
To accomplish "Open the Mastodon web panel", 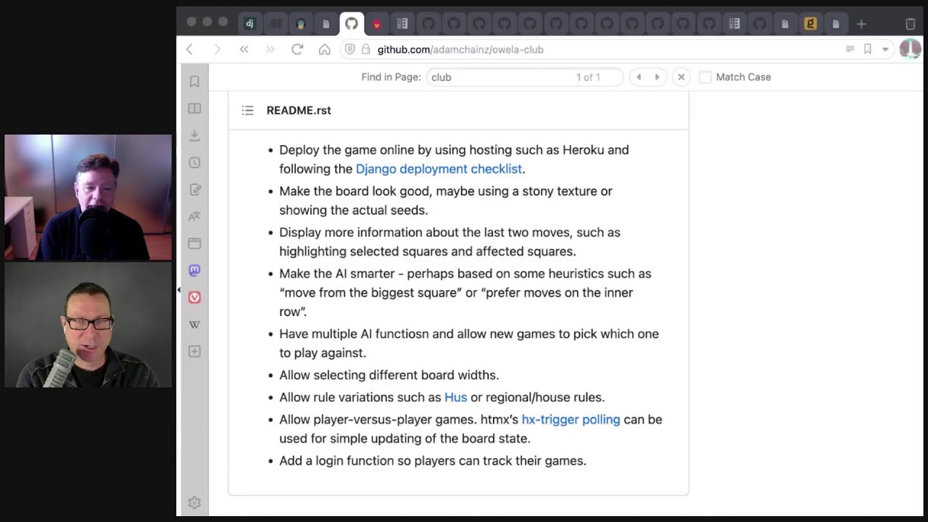I will point(194,270).
